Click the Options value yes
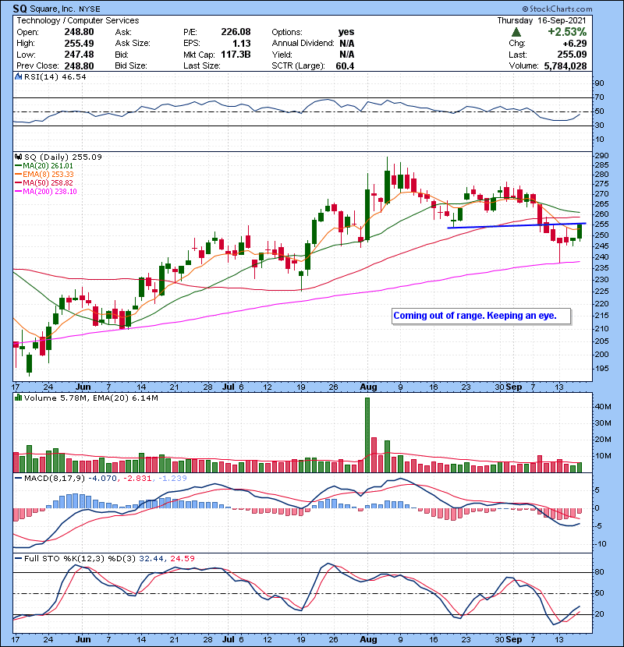 [x=346, y=32]
